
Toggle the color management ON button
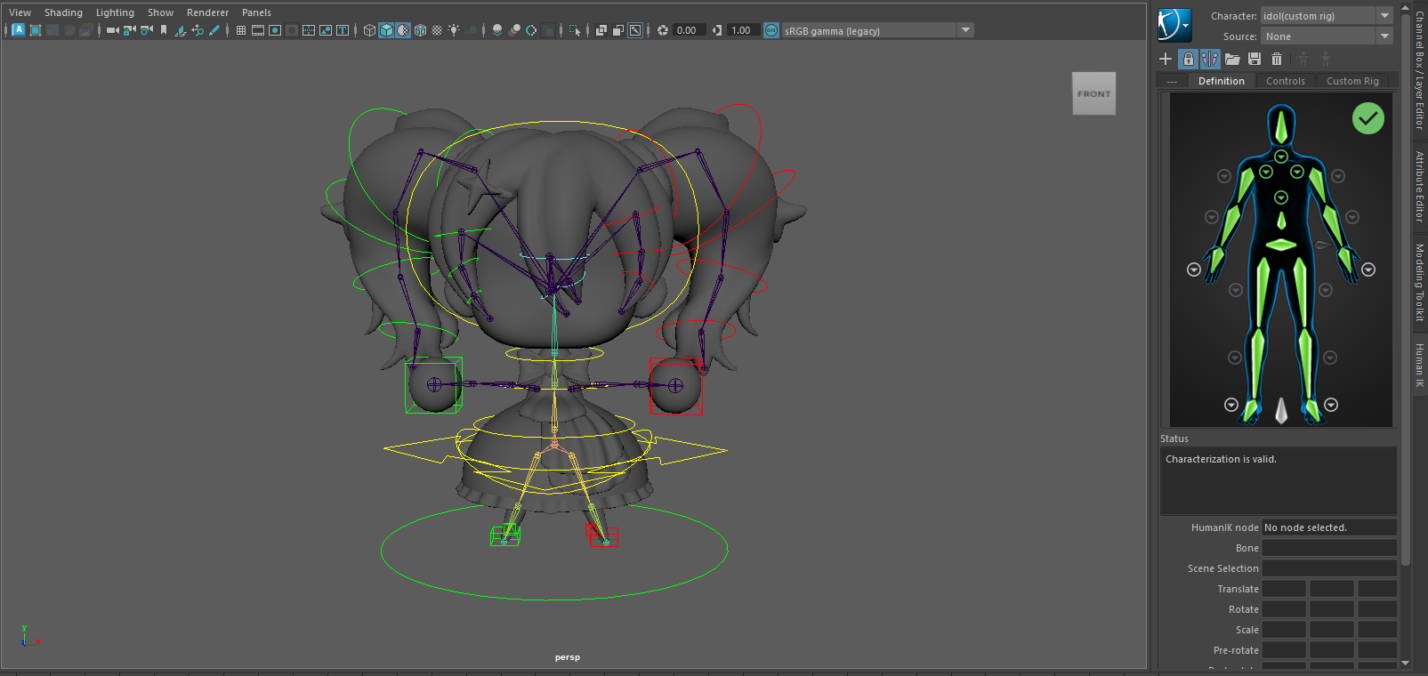tap(771, 30)
